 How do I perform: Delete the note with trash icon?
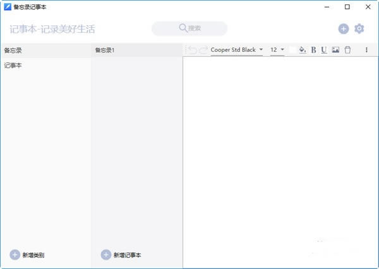[x=347, y=50]
